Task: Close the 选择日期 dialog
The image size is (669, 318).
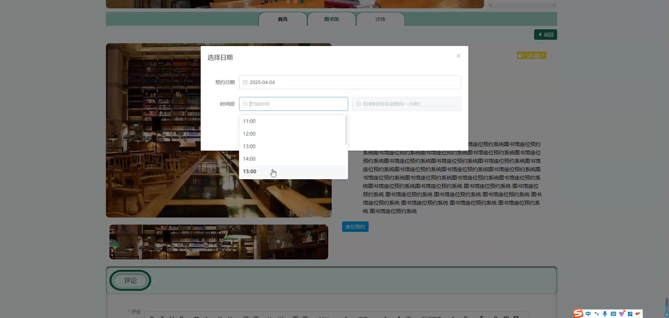Action: pos(459,56)
